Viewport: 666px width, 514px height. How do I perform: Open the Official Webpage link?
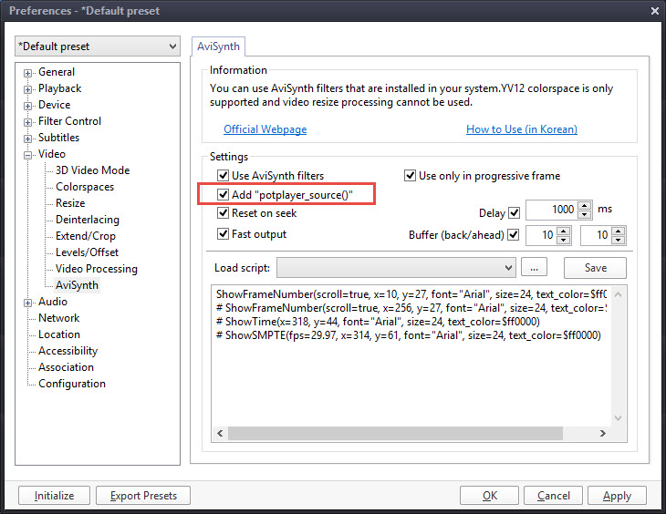click(x=265, y=129)
